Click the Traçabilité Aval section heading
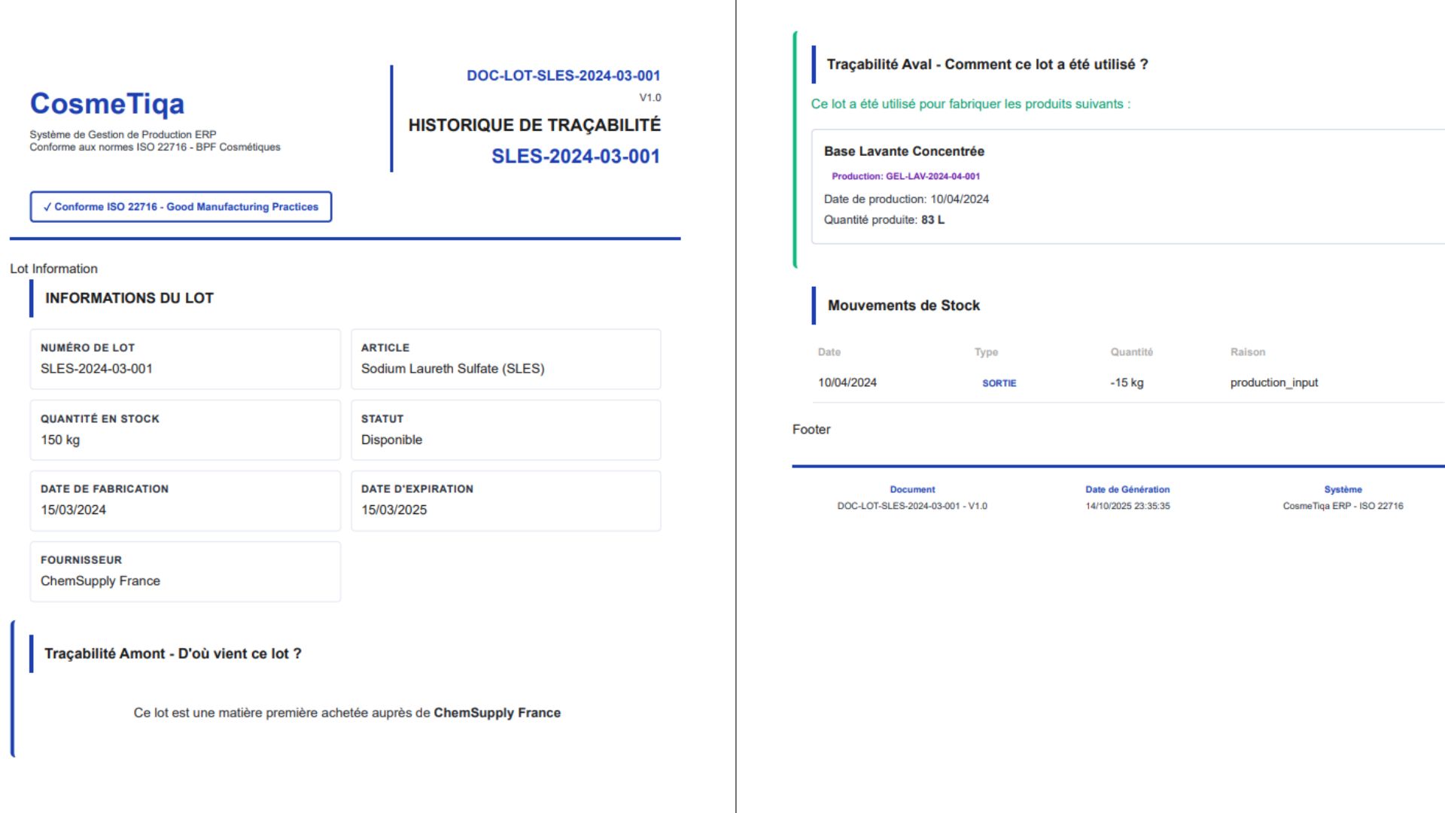The width and height of the screenshot is (1445, 813). [987, 65]
